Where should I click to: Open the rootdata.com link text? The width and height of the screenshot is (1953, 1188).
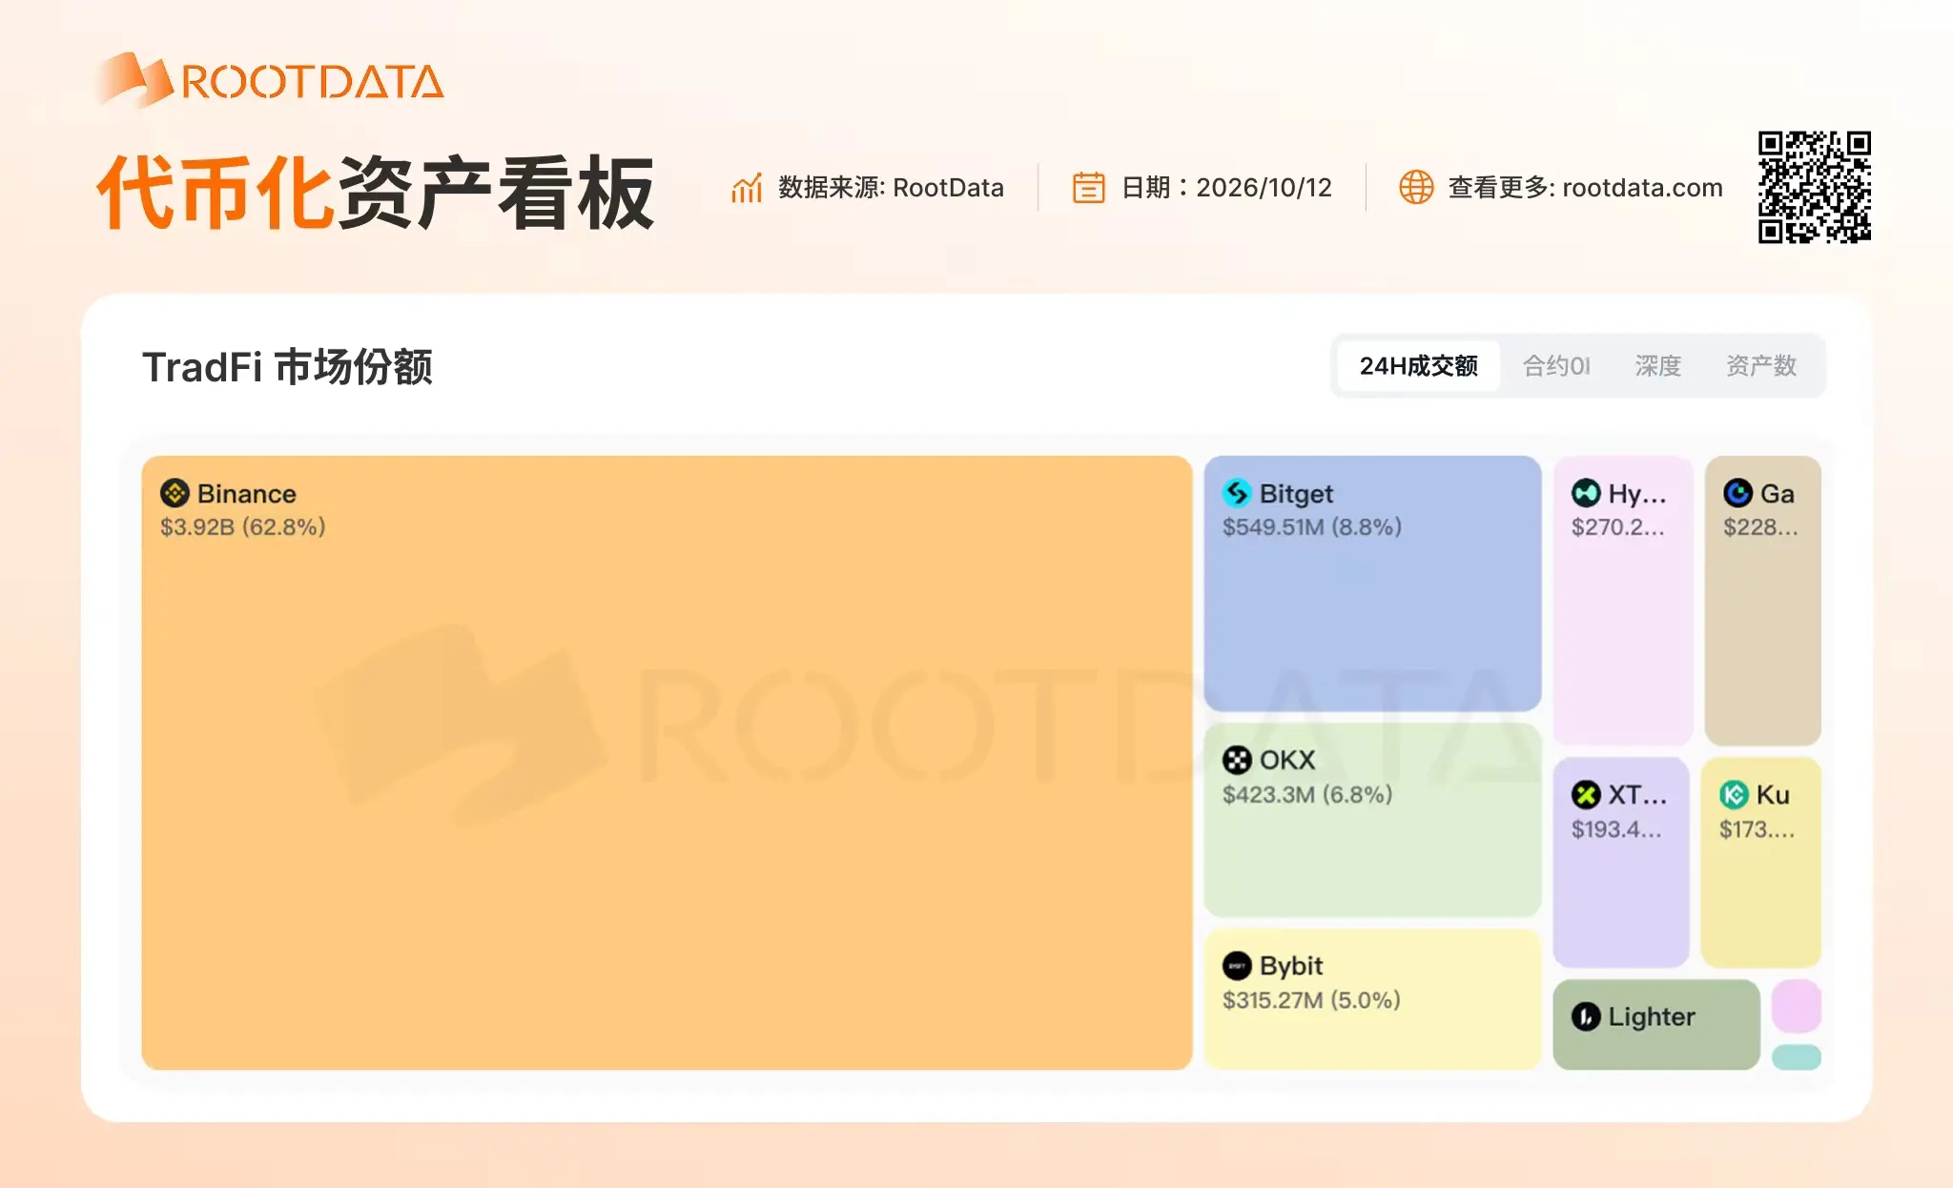pos(1642,188)
